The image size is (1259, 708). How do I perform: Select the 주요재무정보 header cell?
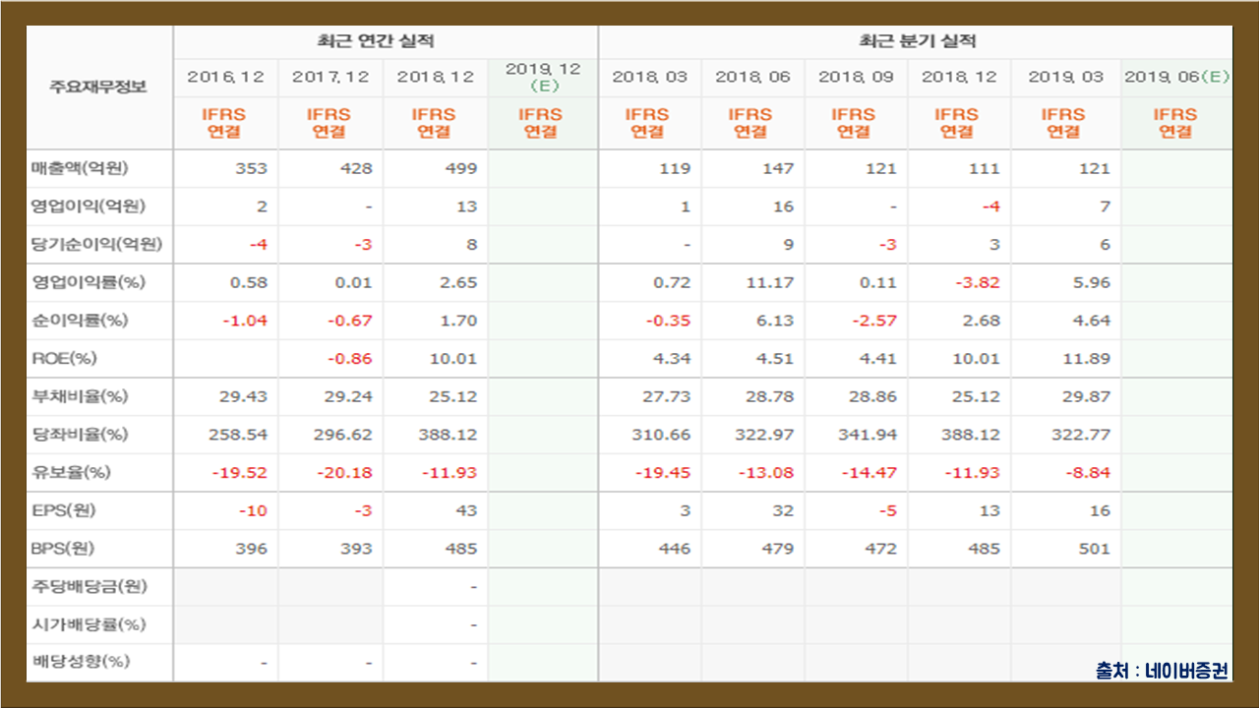(x=98, y=87)
